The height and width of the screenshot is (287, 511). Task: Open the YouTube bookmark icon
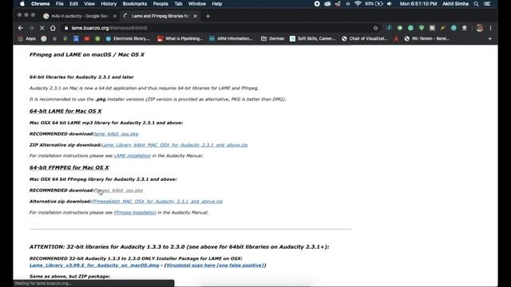click(87, 39)
